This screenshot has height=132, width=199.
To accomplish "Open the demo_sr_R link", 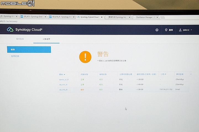I will click(x=64, y=79).
